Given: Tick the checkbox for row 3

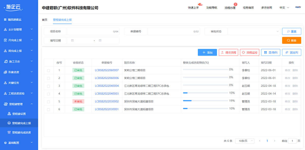Looking at the screenshot, I should [48, 86].
